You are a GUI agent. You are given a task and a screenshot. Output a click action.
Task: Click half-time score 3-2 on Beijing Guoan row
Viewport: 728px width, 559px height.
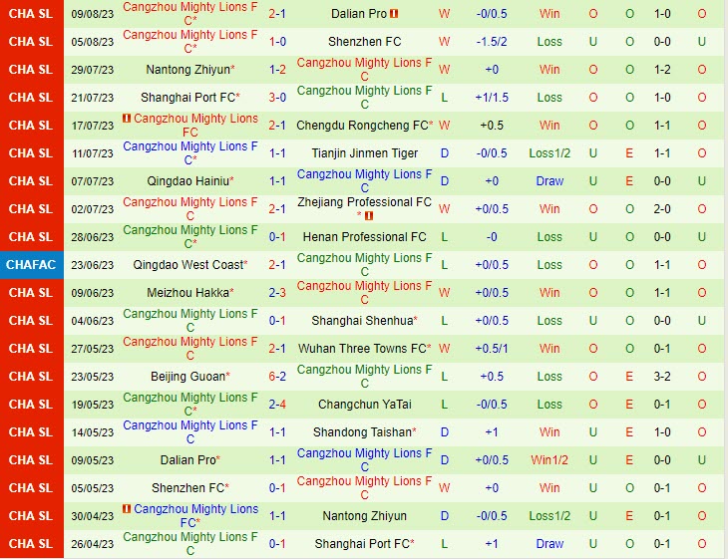[x=662, y=377]
